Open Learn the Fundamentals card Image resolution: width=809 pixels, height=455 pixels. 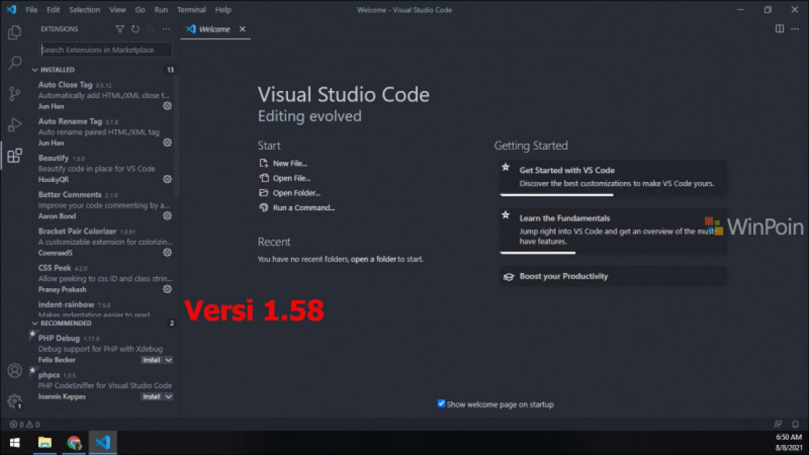coord(612,231)
